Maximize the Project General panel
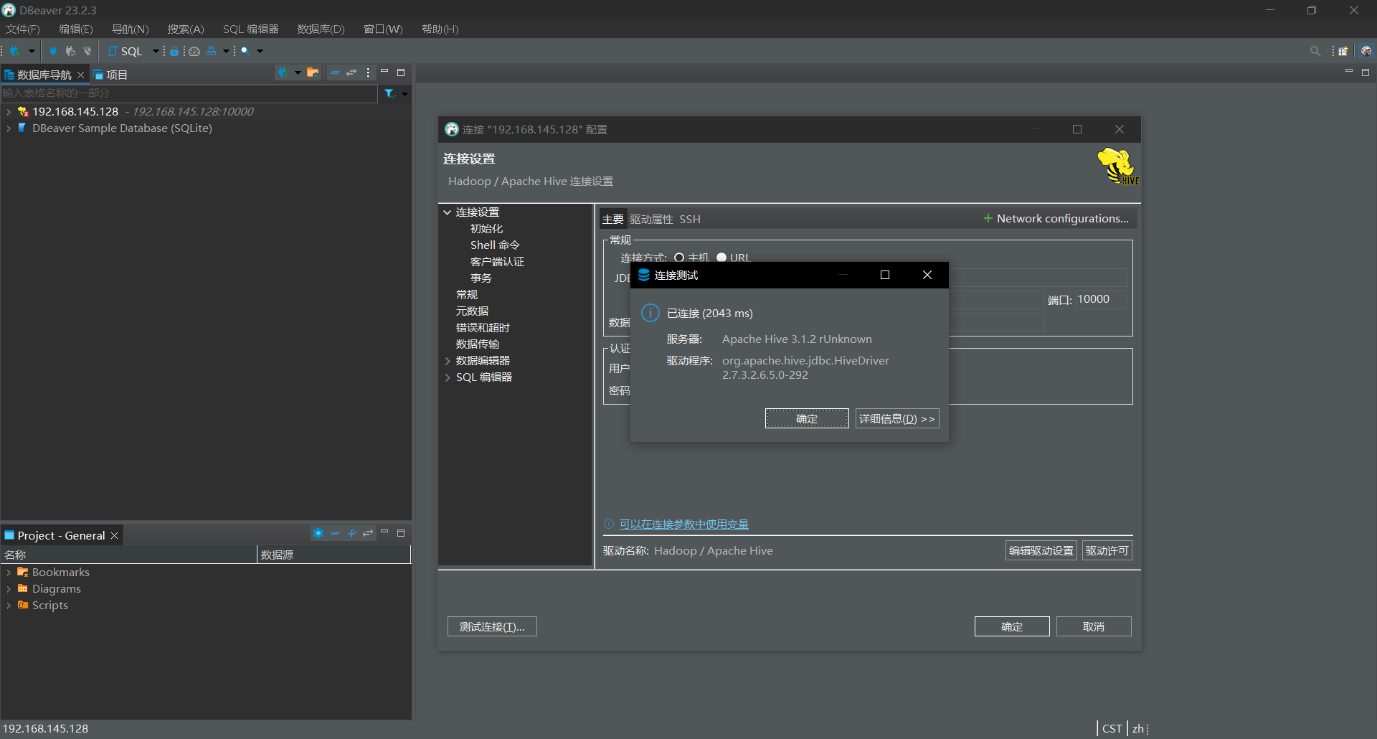This screenshot has width=1377, height=739. [401, 533]
